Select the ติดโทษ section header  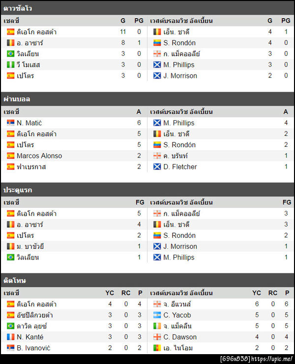[15, 280]
